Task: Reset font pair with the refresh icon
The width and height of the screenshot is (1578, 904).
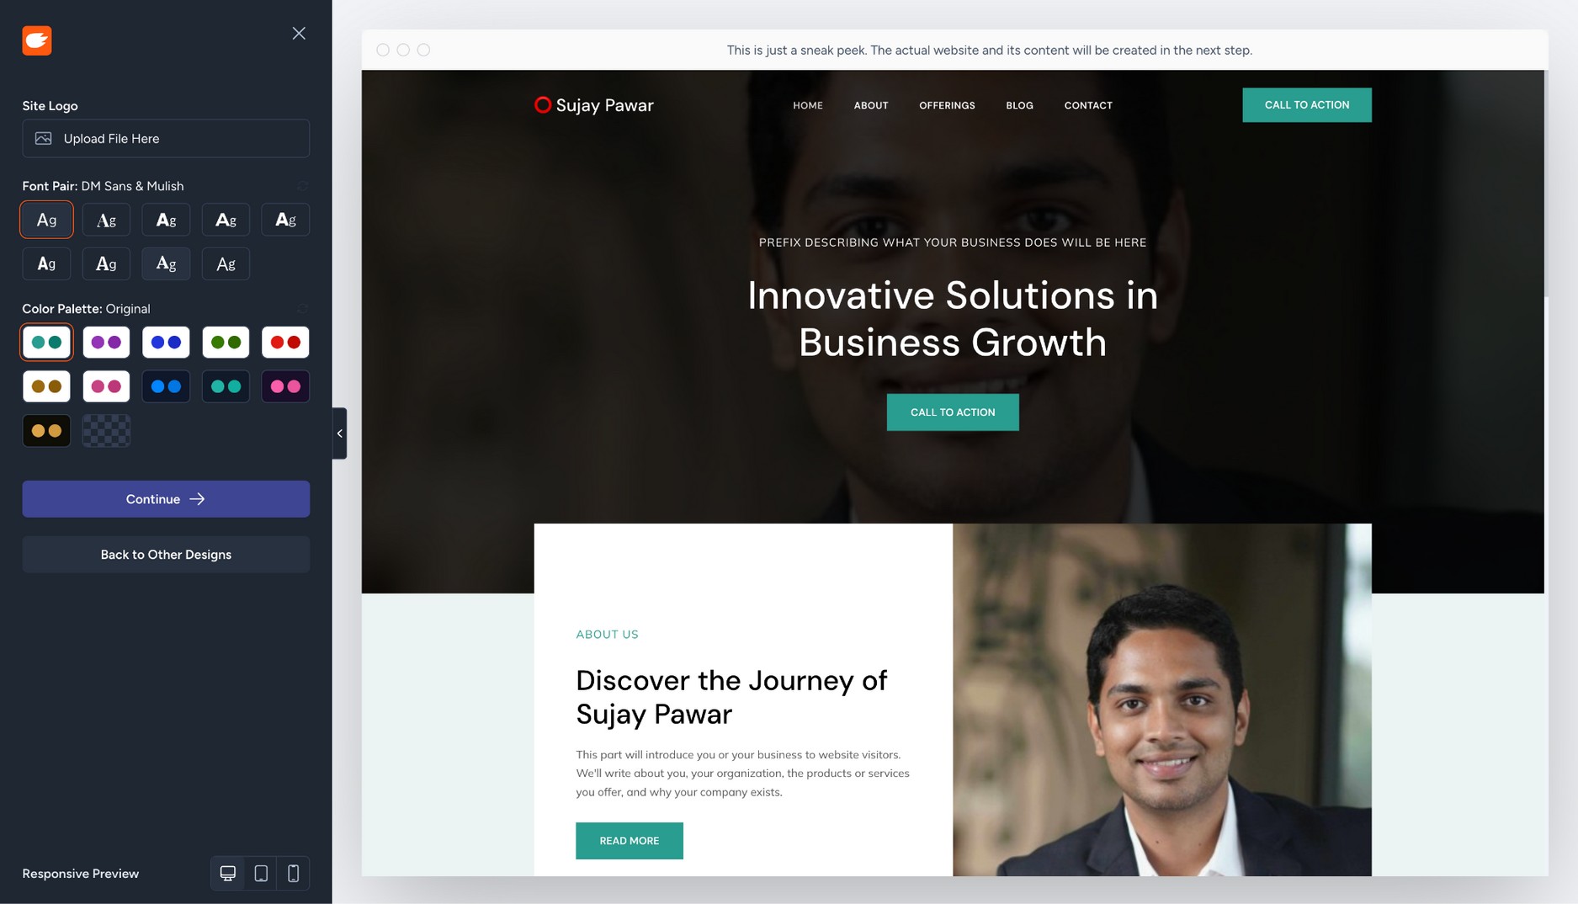Action: coord(303,186)
